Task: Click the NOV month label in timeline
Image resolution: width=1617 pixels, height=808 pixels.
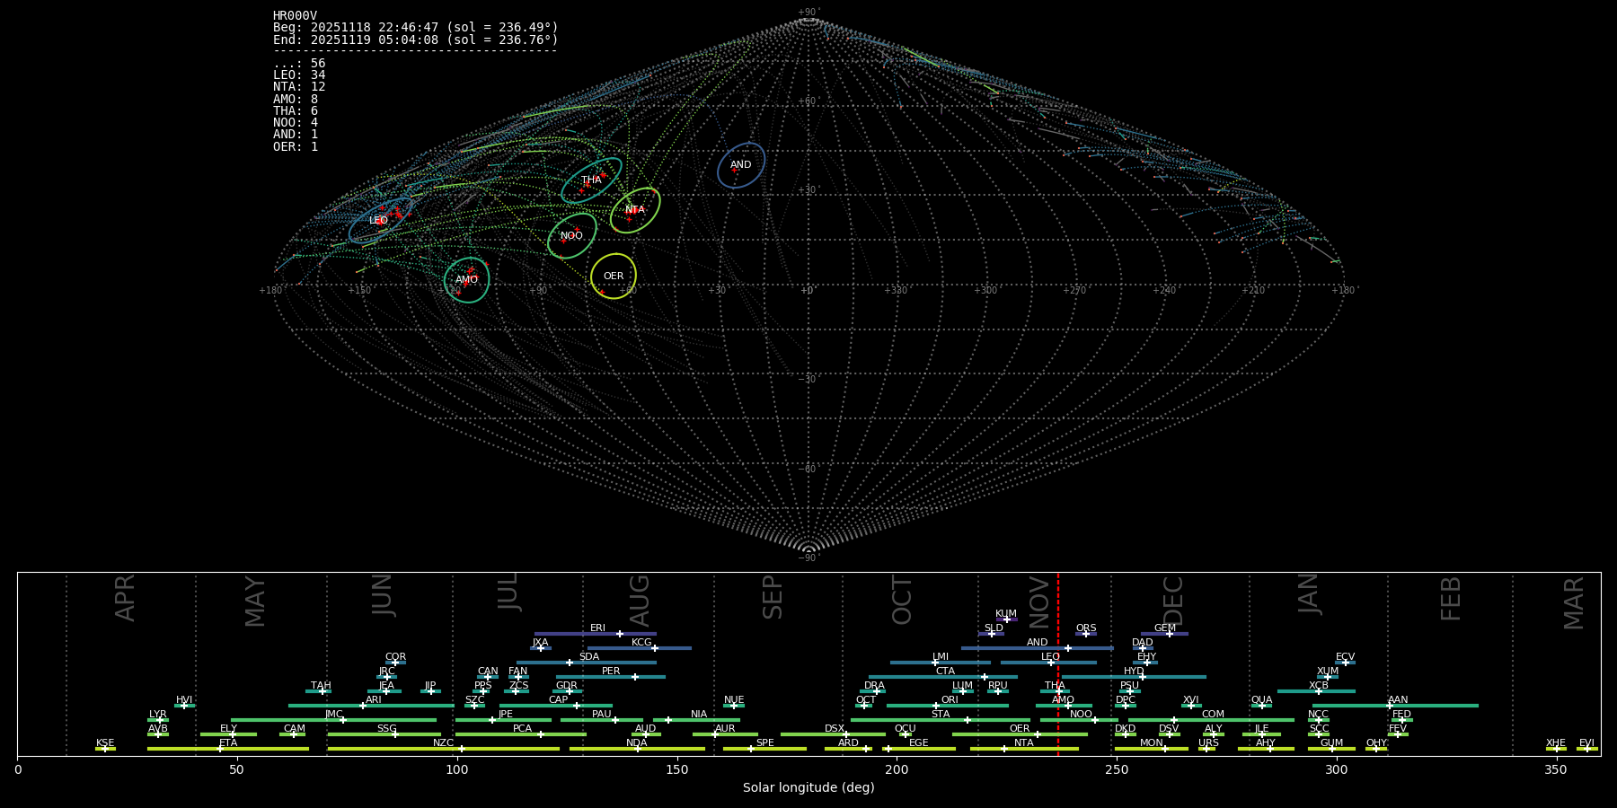Action: pos(1039,602)
